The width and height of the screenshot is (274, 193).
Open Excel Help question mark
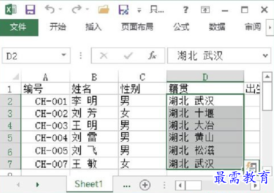click(186, 9)
